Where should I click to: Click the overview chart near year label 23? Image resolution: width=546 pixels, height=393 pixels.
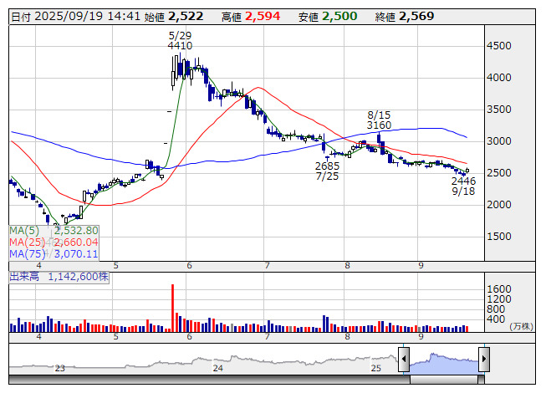coord(59,368)
